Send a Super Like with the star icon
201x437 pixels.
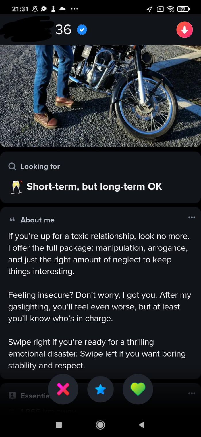[x=100, y=389]
